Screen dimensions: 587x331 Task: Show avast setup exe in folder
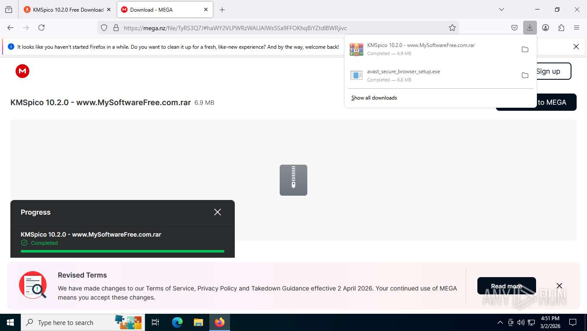point(525,75)
